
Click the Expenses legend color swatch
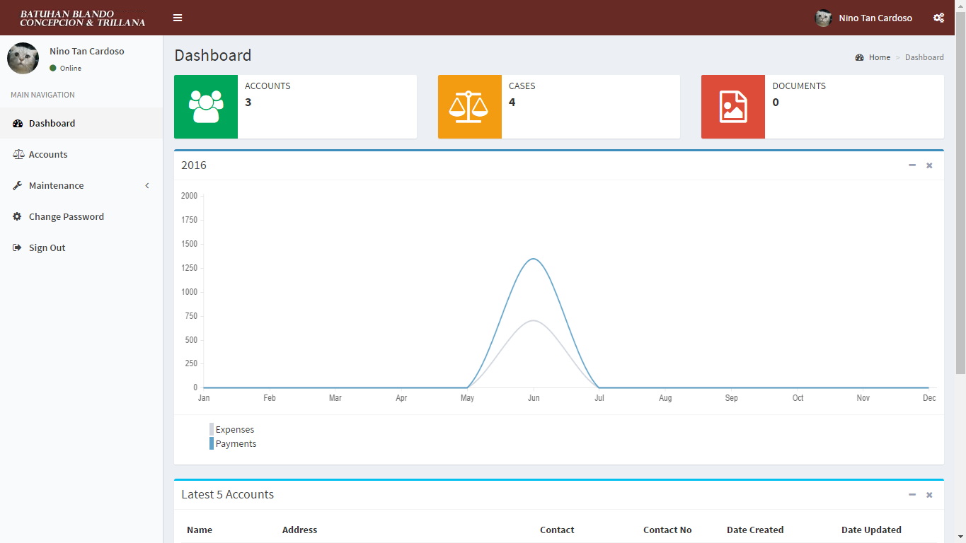point(212,429)
